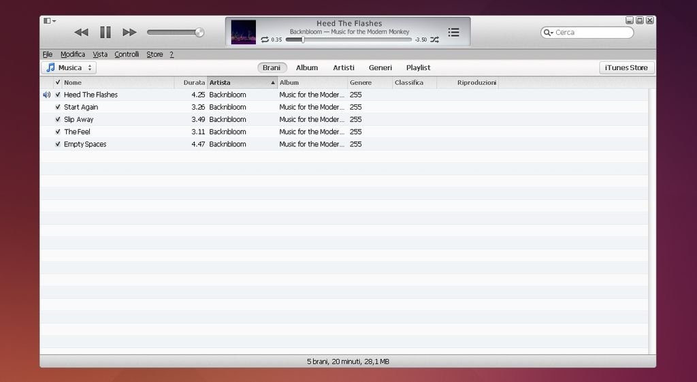Open the Controlli menu

127,54
